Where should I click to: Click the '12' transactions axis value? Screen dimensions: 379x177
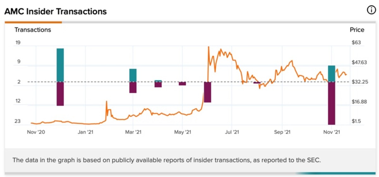(18, 101)
